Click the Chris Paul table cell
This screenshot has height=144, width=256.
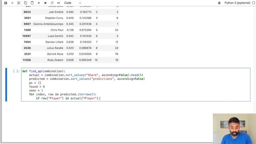coord(57,30)
